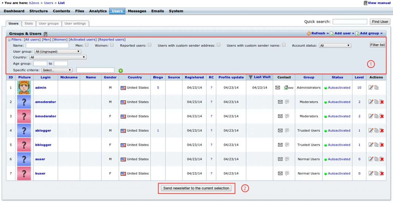The width and height of the screenshot is (393, 202).
Task: Enable the Reported users checkbox
Action: coord(150,45)
